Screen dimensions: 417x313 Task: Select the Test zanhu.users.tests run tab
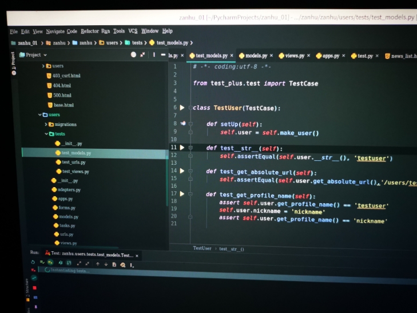[92, 254]
